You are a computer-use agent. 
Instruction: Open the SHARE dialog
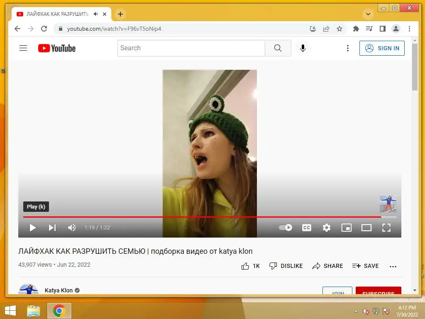click(x=327, y=266)
